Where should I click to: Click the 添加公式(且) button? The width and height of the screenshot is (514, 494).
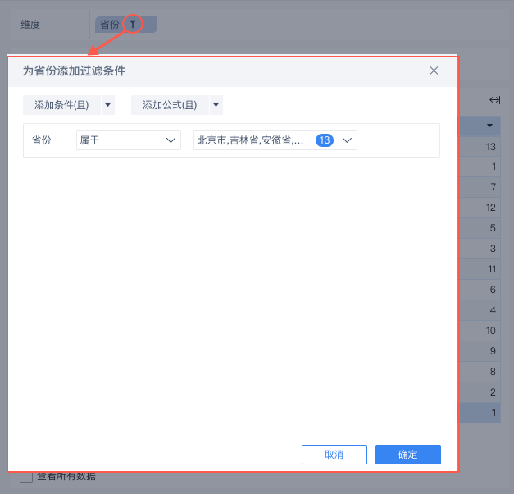coord(170,105)
